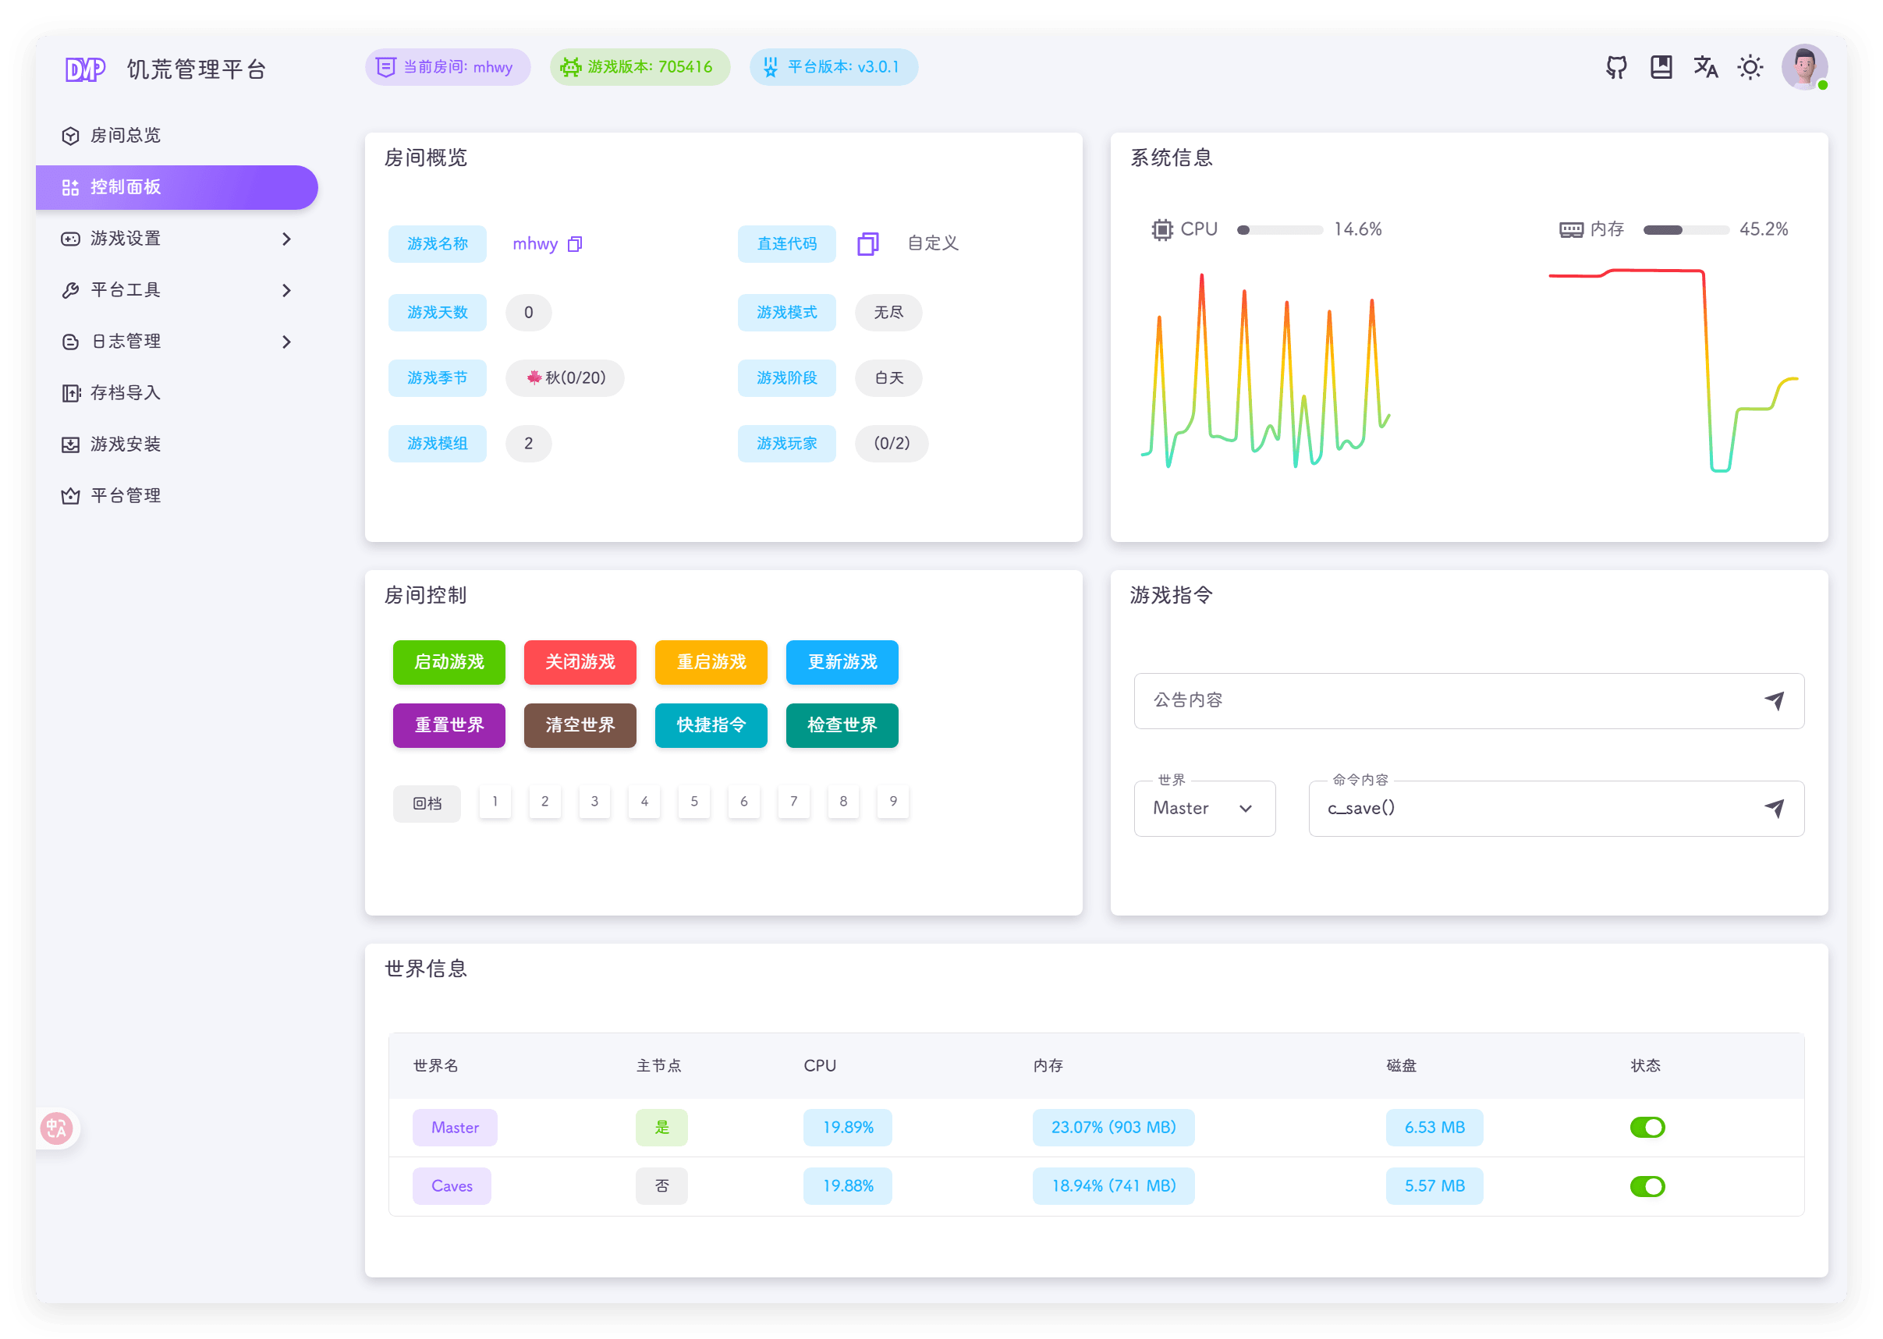
Task: Click the language translate icon in header
Action: pos(1706,68)
